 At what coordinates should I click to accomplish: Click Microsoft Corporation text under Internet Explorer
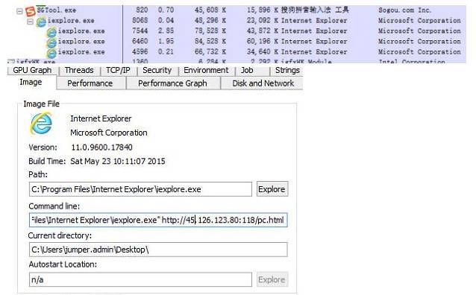pyautogui.click(x=109, y=133)
